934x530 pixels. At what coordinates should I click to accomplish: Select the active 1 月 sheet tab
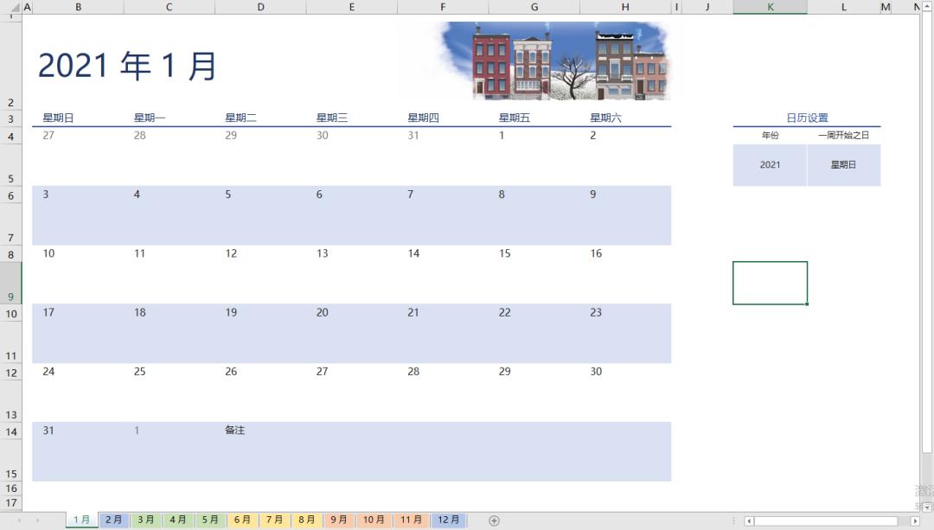81,520
